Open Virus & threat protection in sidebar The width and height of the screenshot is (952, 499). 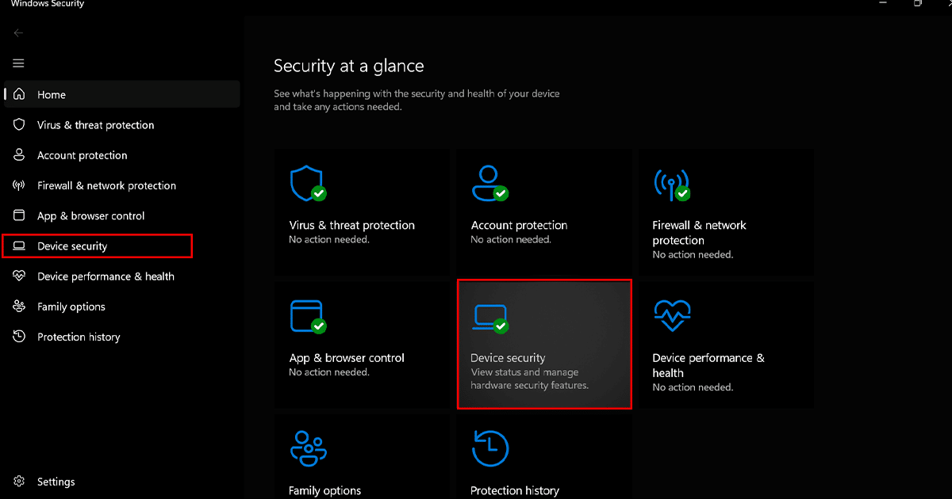tap(95, 125)
